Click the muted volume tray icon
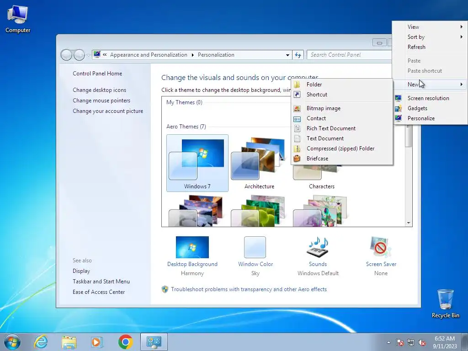The width and height of the screenshot is (468, 351). coord(422,343)
